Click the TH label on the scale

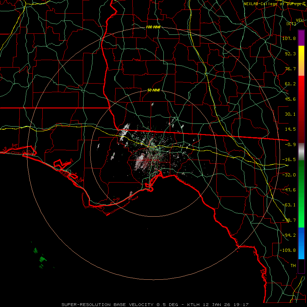point(293,266)
